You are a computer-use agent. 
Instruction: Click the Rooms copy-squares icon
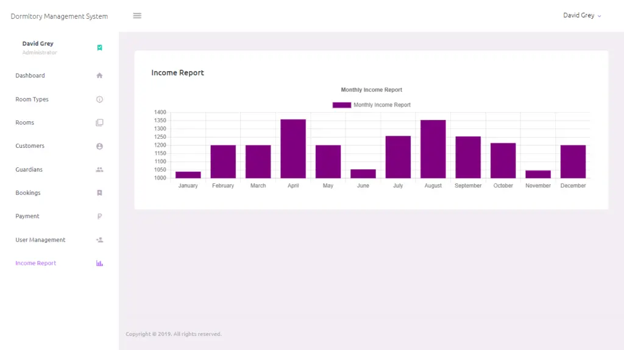pyautogui.click(x=99, y=122)
